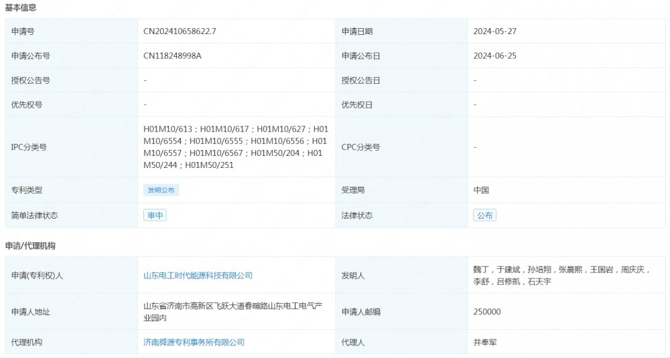670x358 pixels.
Task: Click the 申请/代理机构 section heading
Action: coord(30,246)
